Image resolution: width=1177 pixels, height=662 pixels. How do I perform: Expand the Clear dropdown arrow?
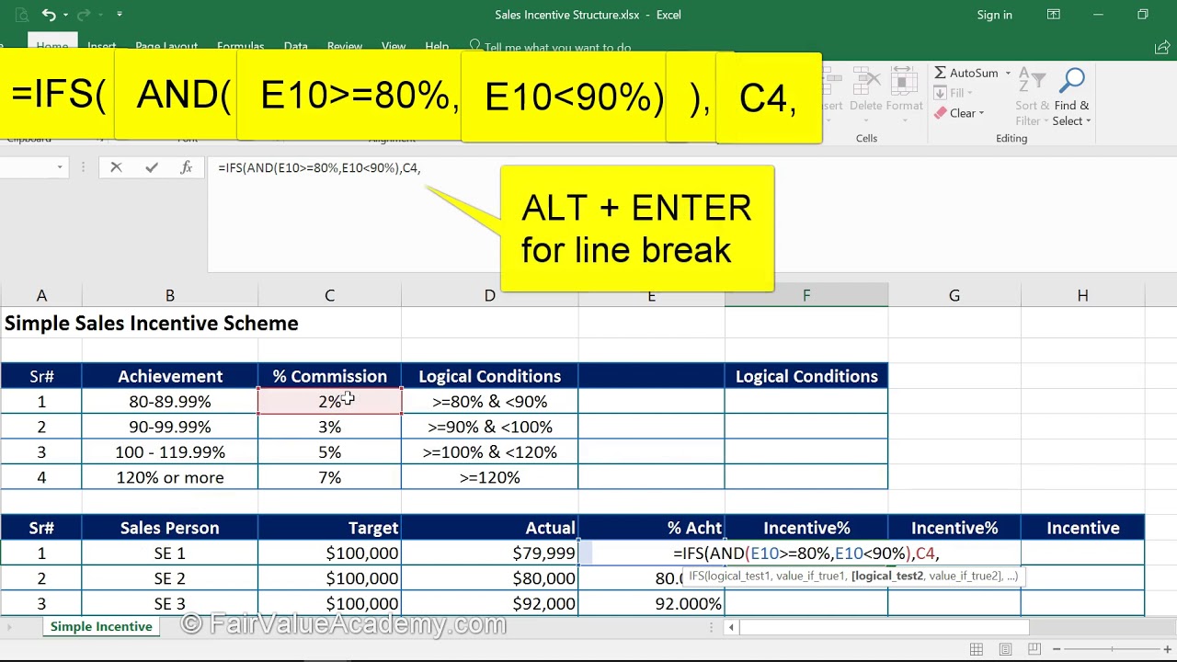coord(981,114)
